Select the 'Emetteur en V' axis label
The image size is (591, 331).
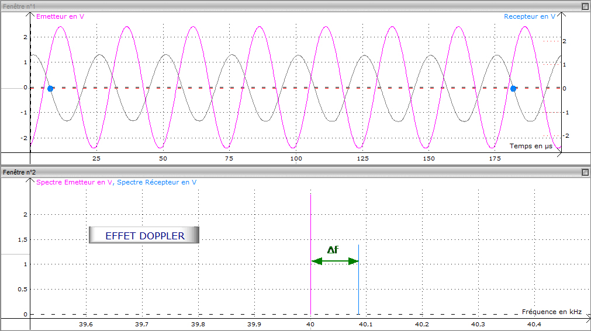[60, 16]
